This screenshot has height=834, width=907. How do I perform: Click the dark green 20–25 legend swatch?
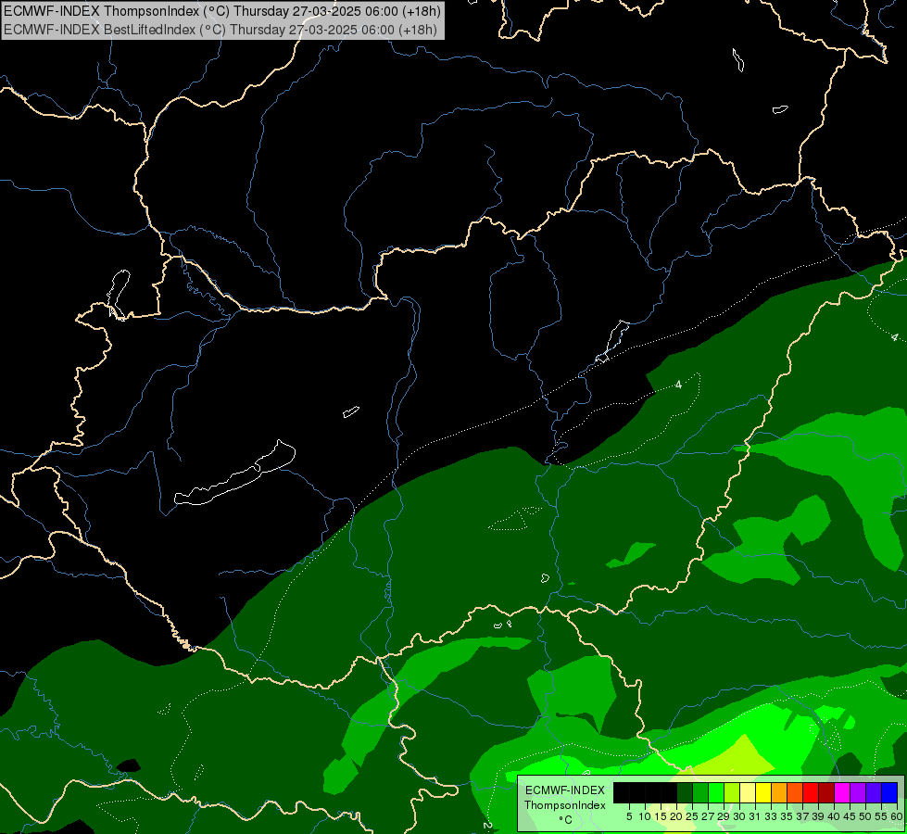pyautogui.click(x=685, y=793)
